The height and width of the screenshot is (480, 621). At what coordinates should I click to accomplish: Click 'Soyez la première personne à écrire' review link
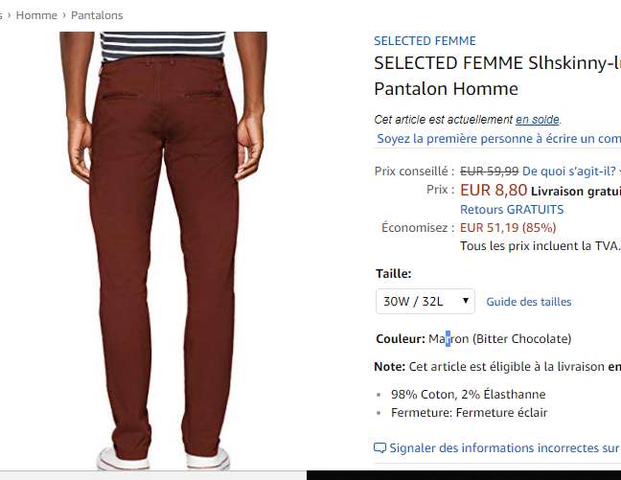click(499, 139)
